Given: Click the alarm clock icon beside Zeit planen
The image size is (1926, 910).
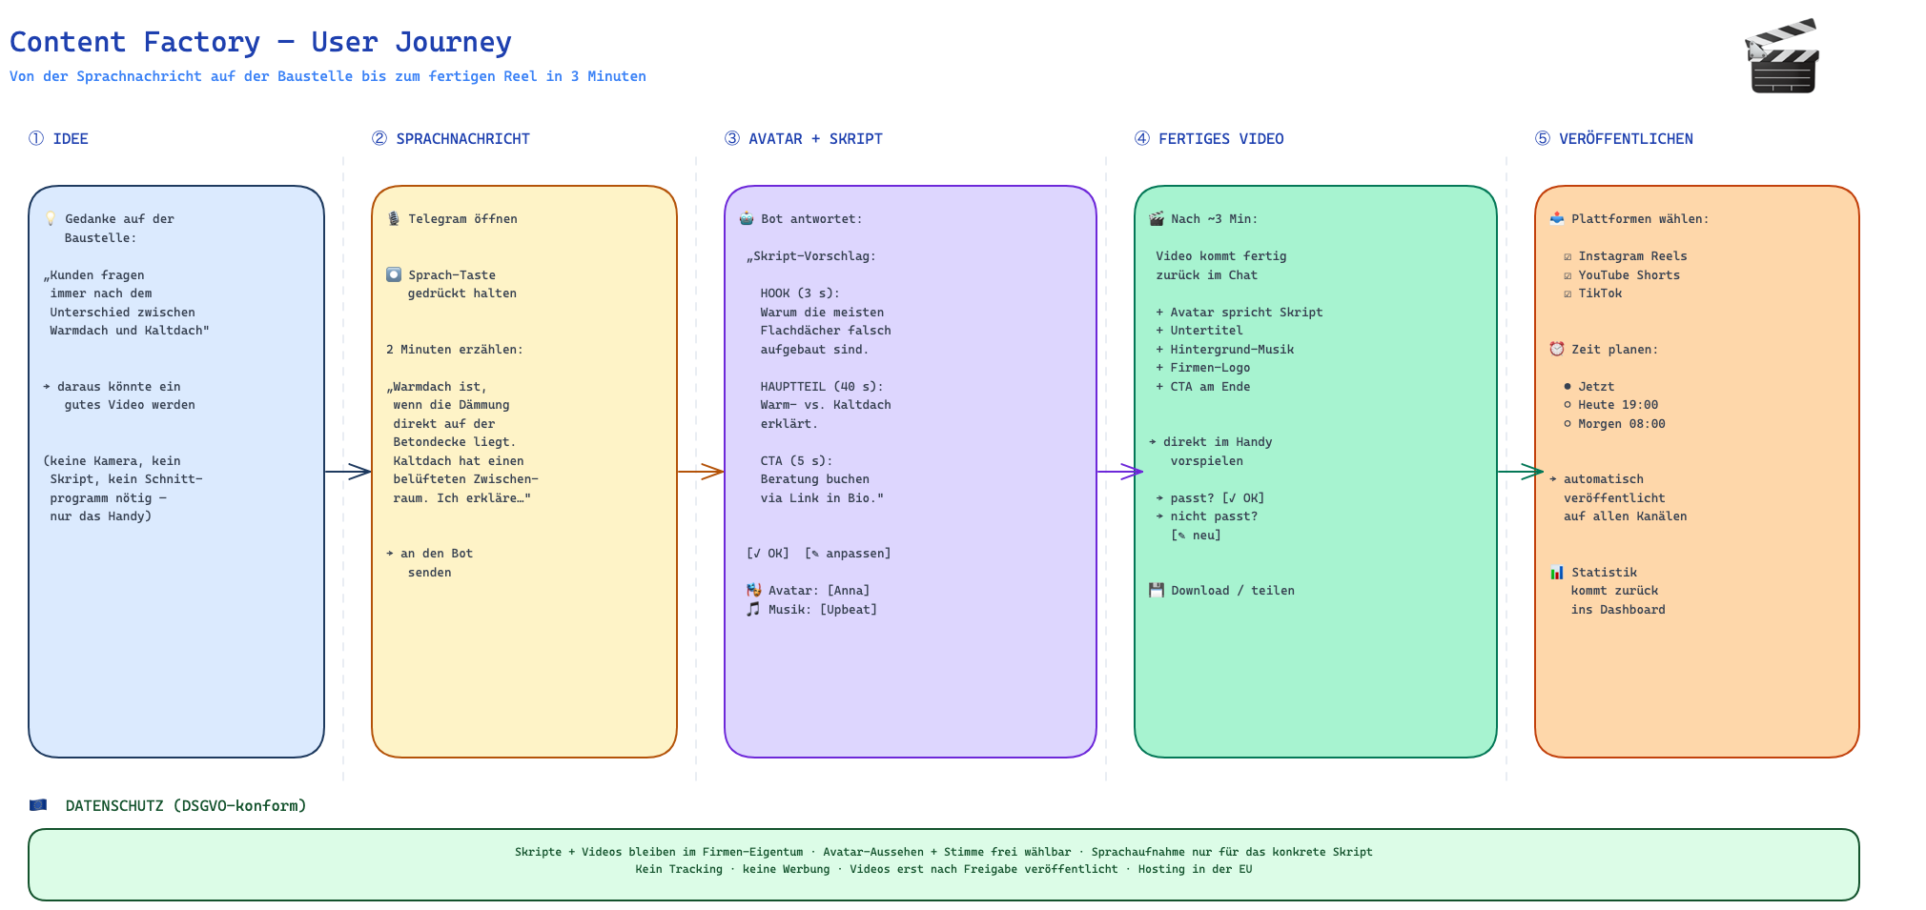Looking at the screenshot, I should coord(1557,349).
